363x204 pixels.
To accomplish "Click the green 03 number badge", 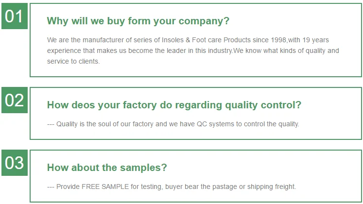I will click(x=15, y=163).
